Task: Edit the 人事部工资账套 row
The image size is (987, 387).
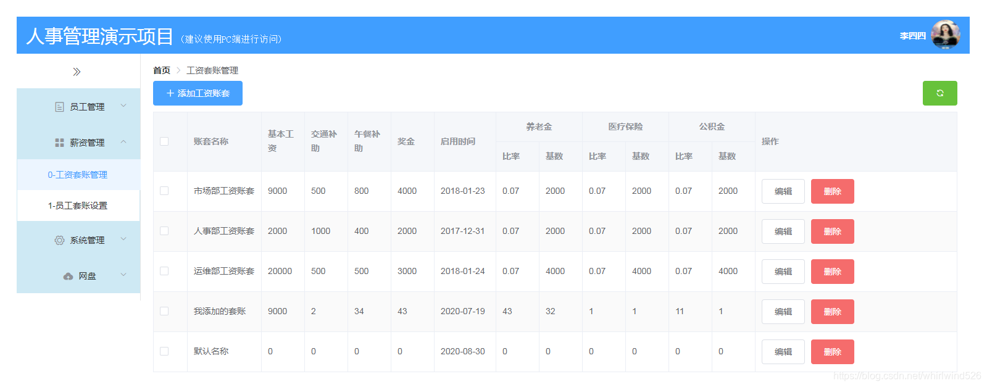Action: 783,231
